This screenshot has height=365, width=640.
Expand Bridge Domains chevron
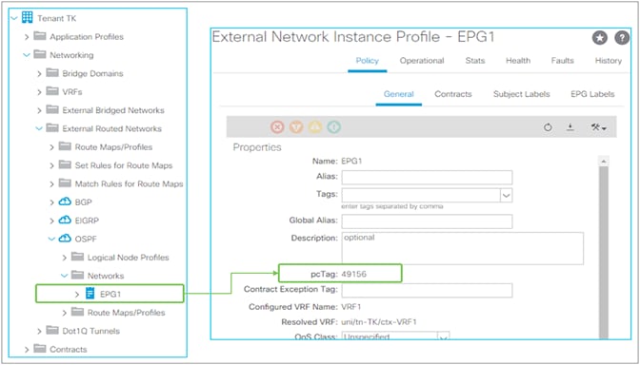pyautogui.click(x=40, y=74)
